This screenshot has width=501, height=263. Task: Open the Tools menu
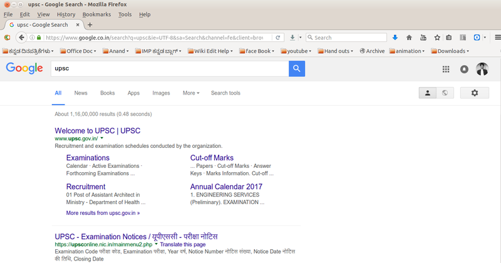tap(125, 14)
